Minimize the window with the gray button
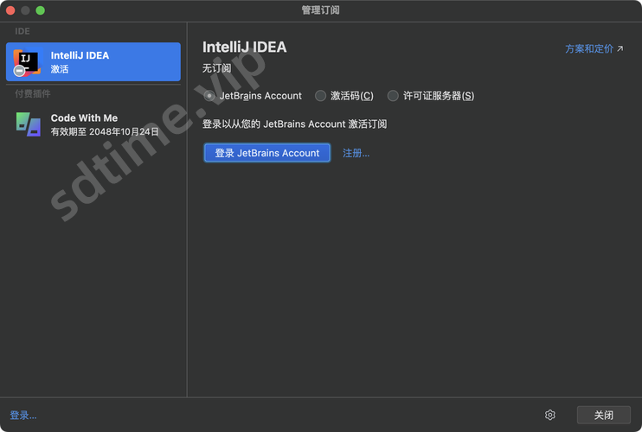This screenshot has height=432, width=642. click(x=25, y=10)
